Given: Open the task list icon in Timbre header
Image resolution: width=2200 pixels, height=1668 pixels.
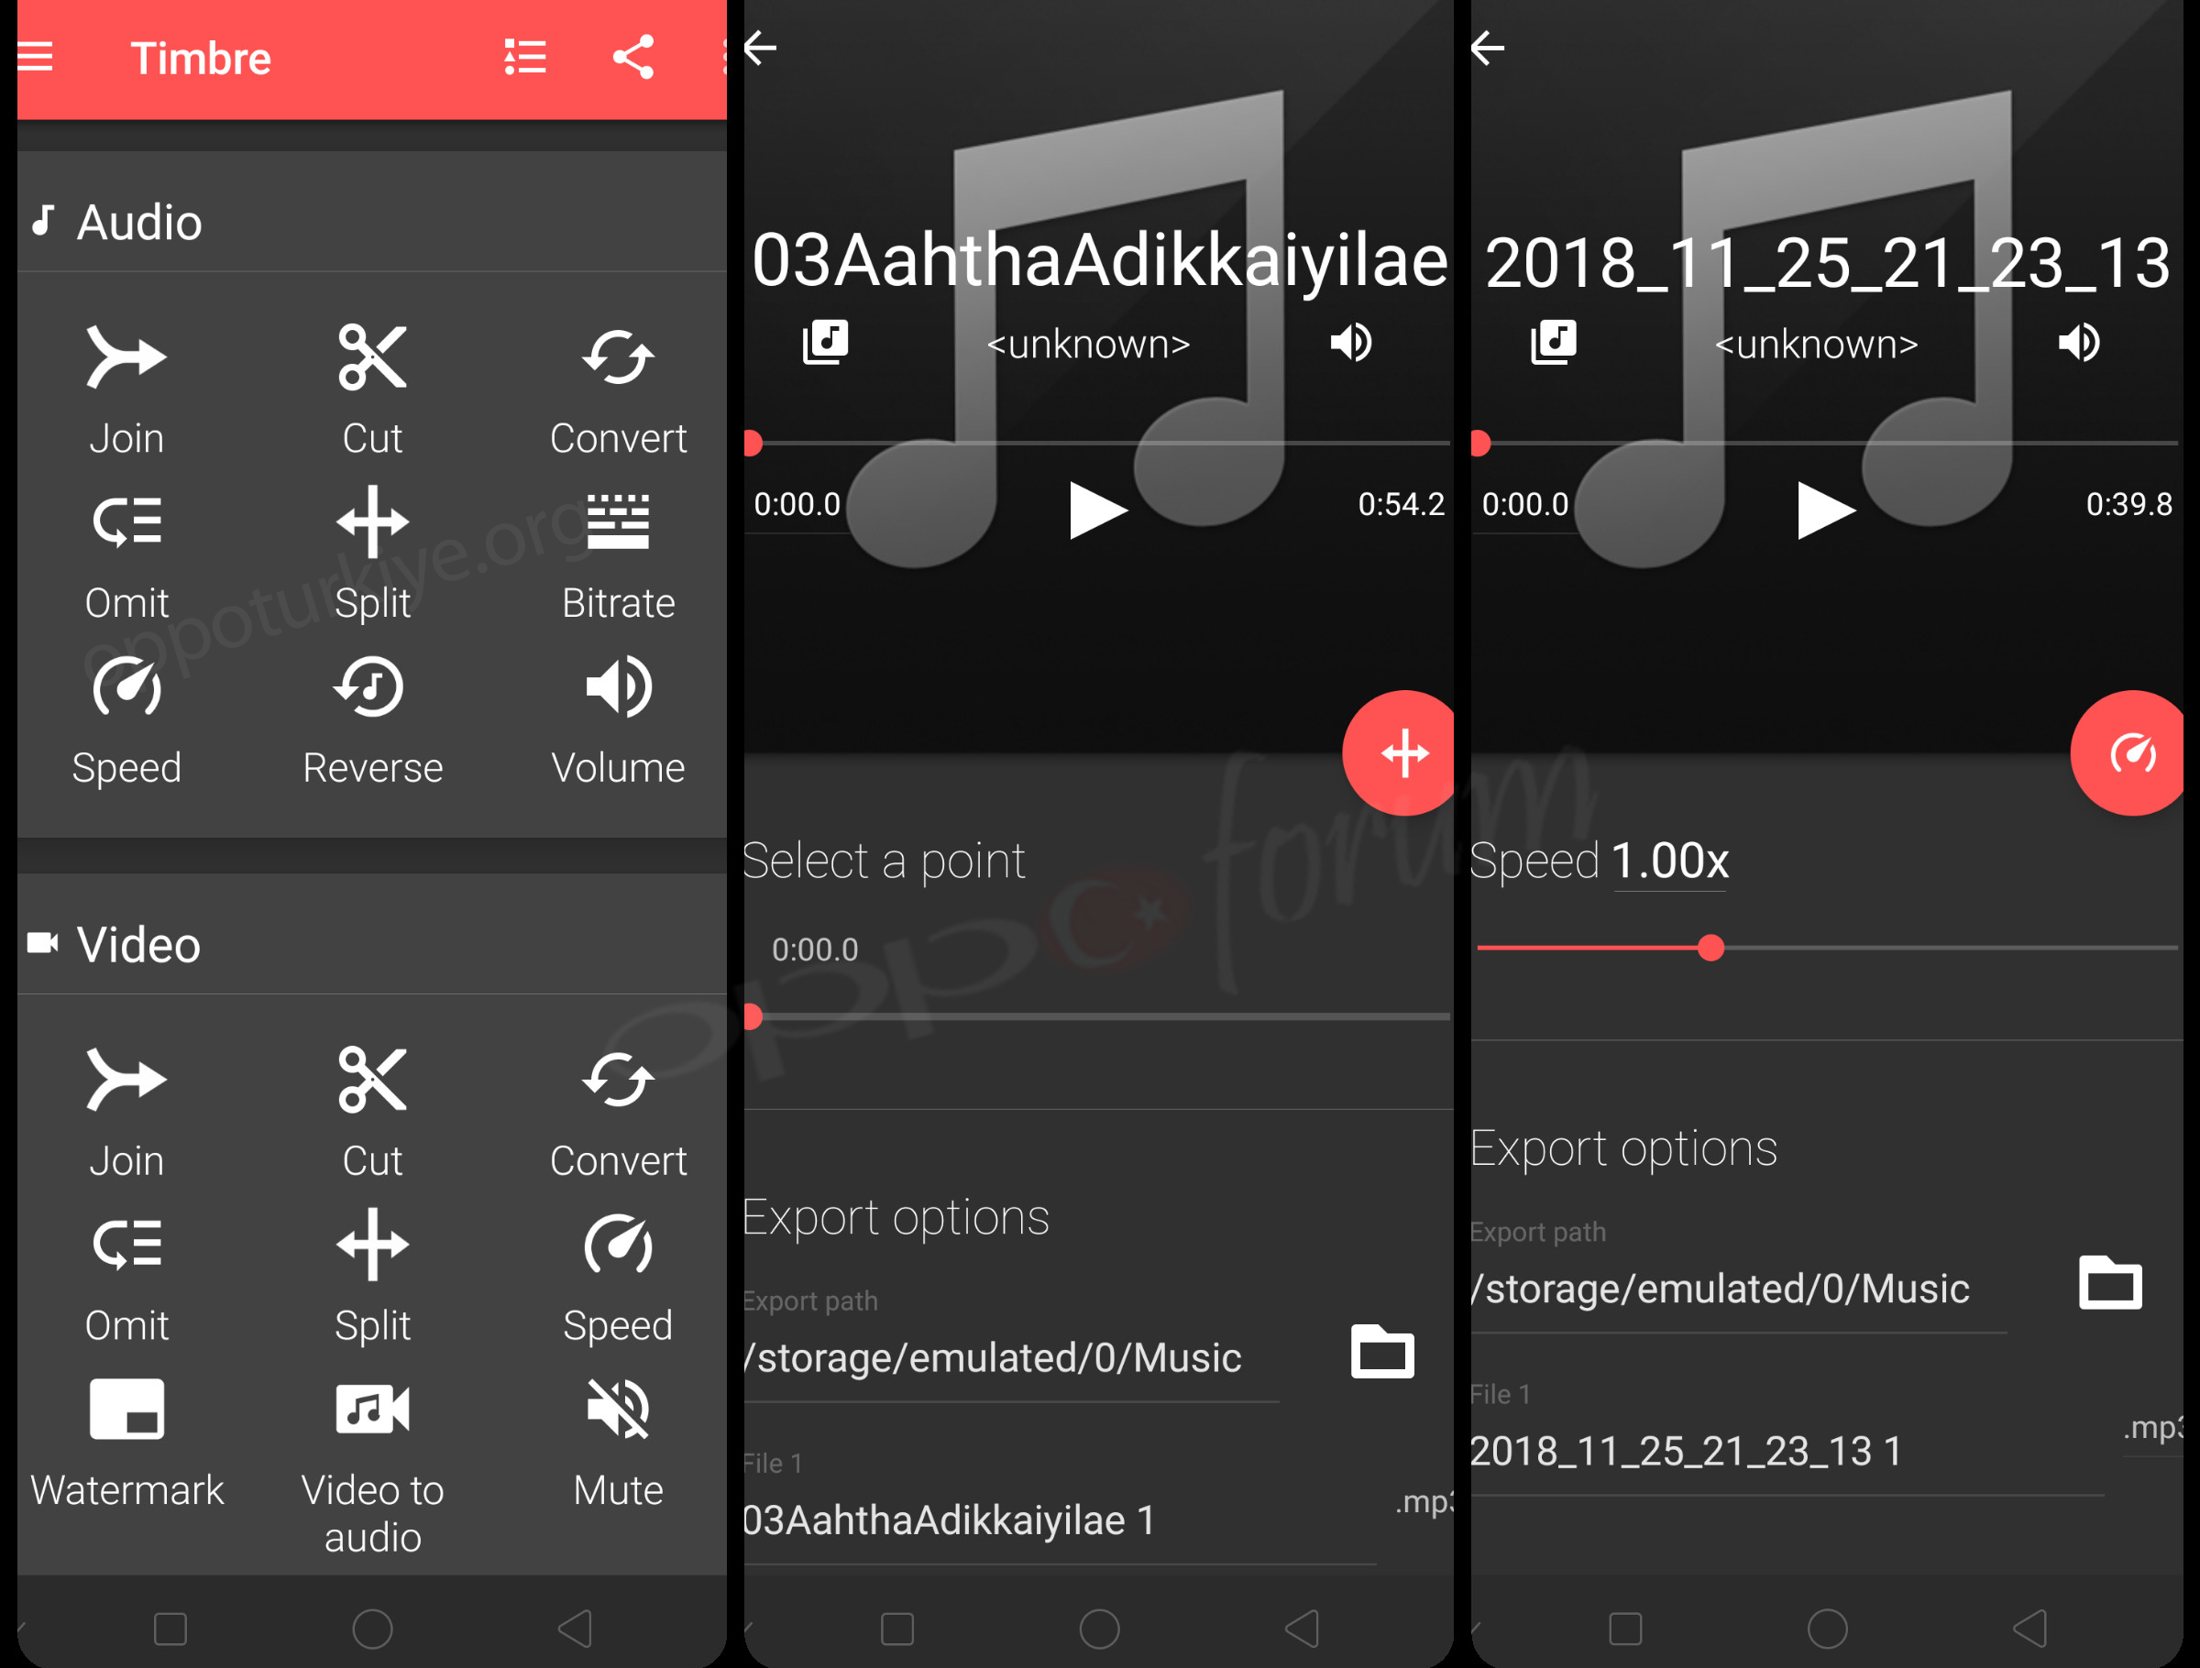Looking at the screenshot, I should click(x=524, y=58).
